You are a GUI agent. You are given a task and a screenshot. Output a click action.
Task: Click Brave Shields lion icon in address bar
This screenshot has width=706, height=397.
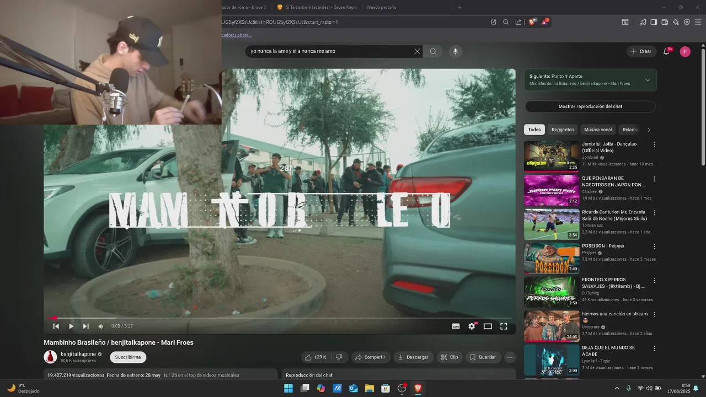[532, 22]
